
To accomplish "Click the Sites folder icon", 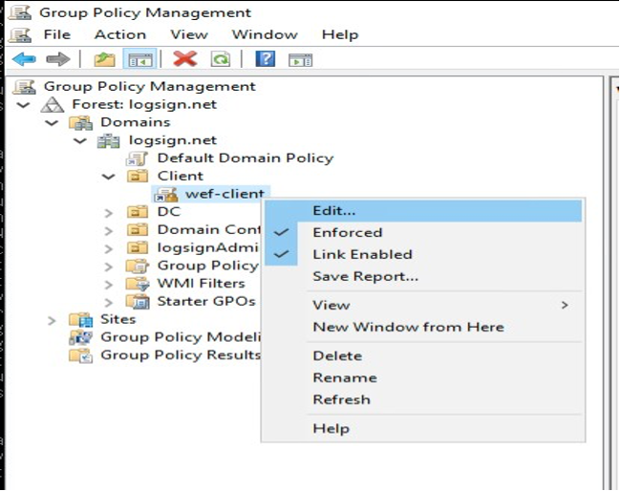I will click(x=81, y=320).
